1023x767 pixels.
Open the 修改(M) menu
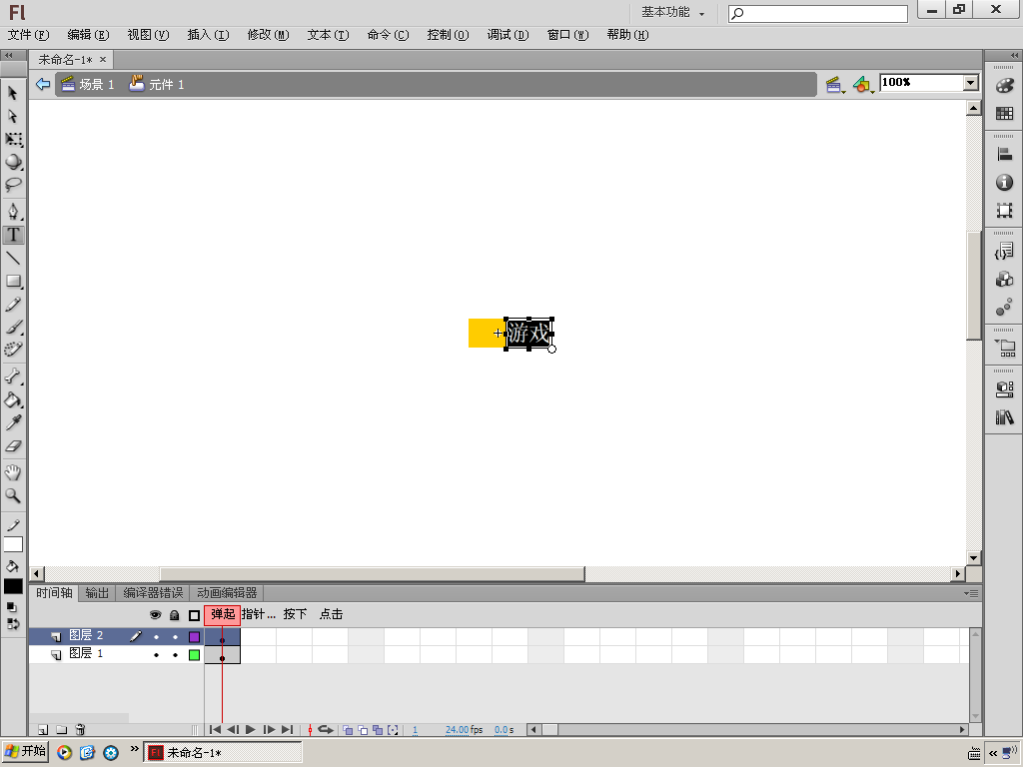pos(268,35)
